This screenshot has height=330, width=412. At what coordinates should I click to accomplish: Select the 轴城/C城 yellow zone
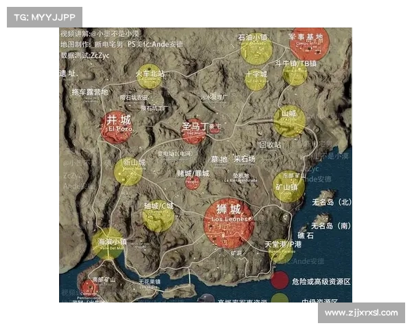coord(158,216)
